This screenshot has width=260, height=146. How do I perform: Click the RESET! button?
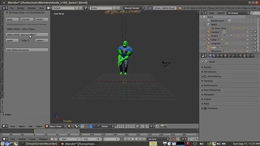point(42,19)
